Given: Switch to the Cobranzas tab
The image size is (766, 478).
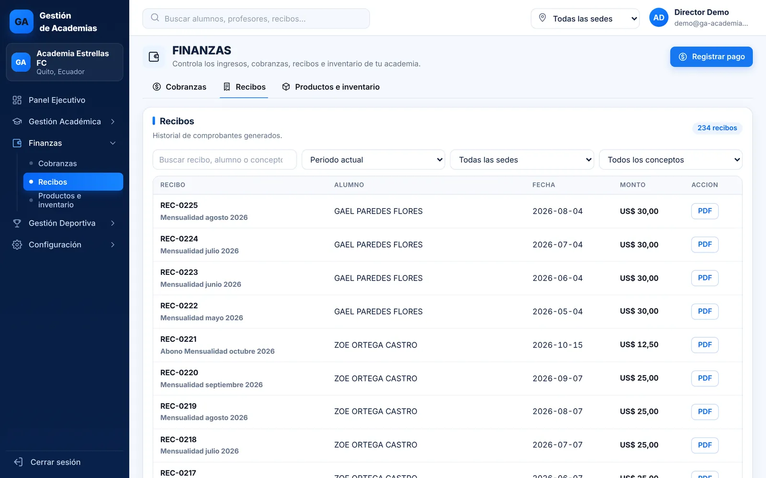Looking at the screenshot, I should click(180, 87).
